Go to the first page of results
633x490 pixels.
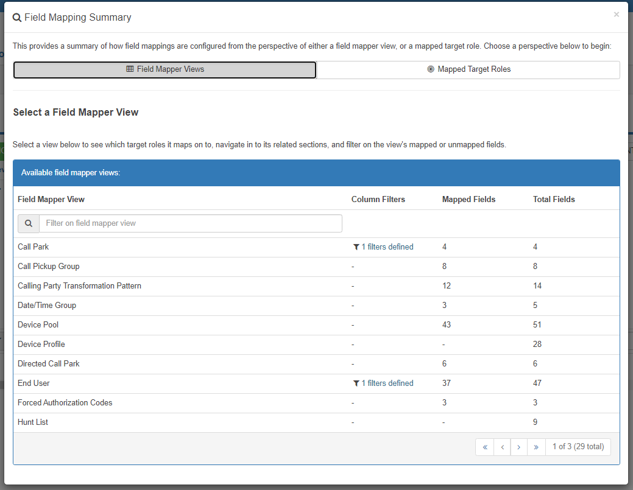485,447
